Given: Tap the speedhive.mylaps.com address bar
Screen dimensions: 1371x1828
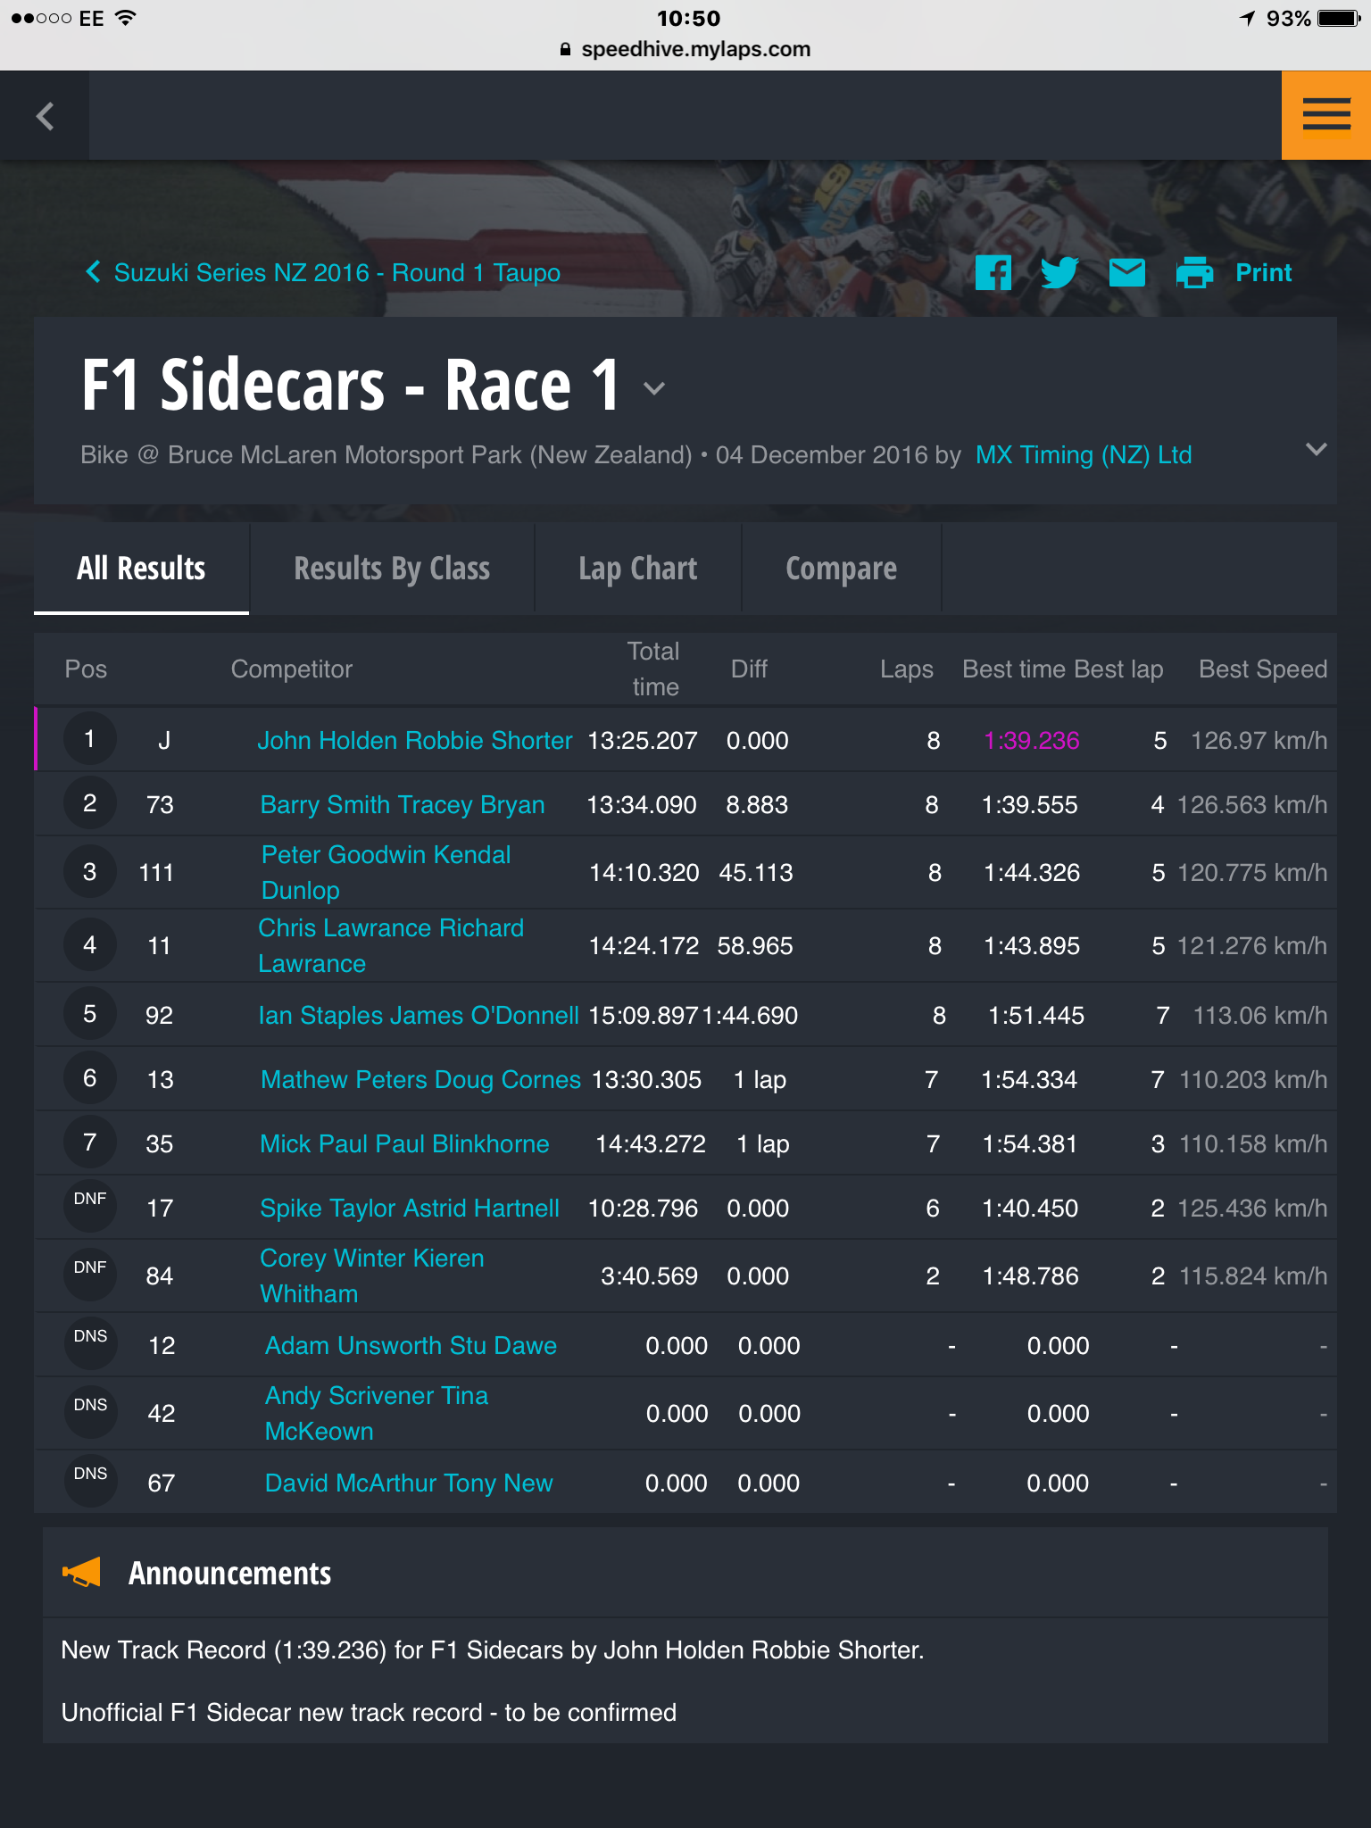Looking at the screenshot, I should 685,49.
